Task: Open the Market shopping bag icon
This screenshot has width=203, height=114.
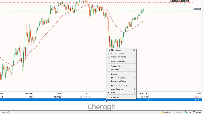Action: pyautogui.click(x=162, y=112)
